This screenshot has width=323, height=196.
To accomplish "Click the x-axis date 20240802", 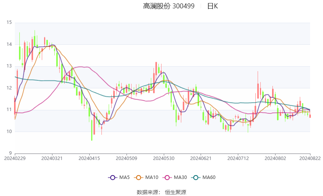I will pos(275,158).
